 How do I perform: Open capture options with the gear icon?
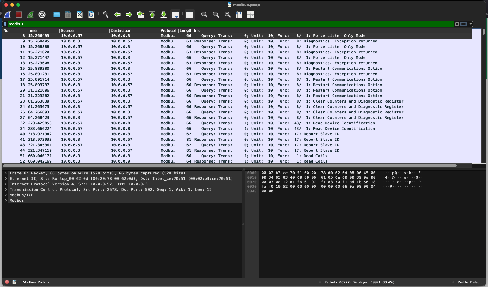tap(42, 14)
